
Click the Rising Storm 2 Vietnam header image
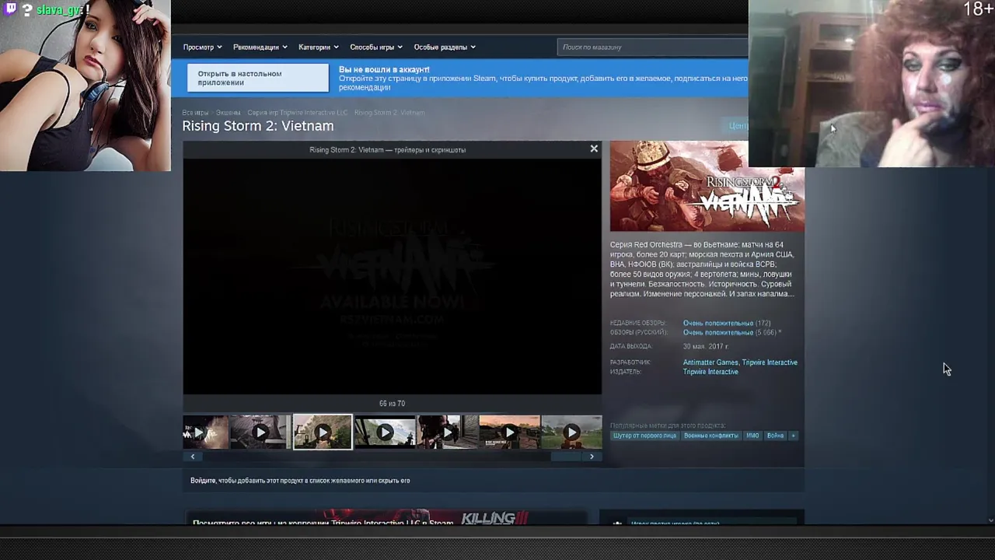[707, 187]
